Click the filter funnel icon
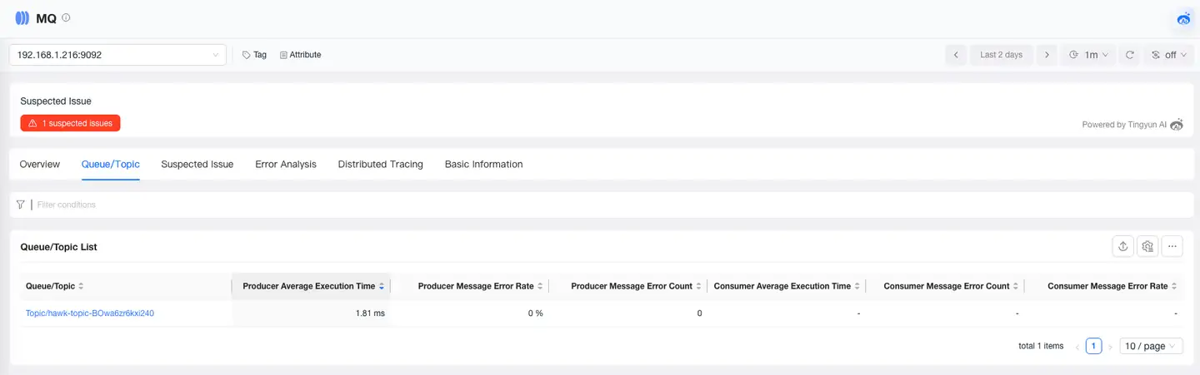The width and height of the screenshot is (1200, 375). point(20,205)
